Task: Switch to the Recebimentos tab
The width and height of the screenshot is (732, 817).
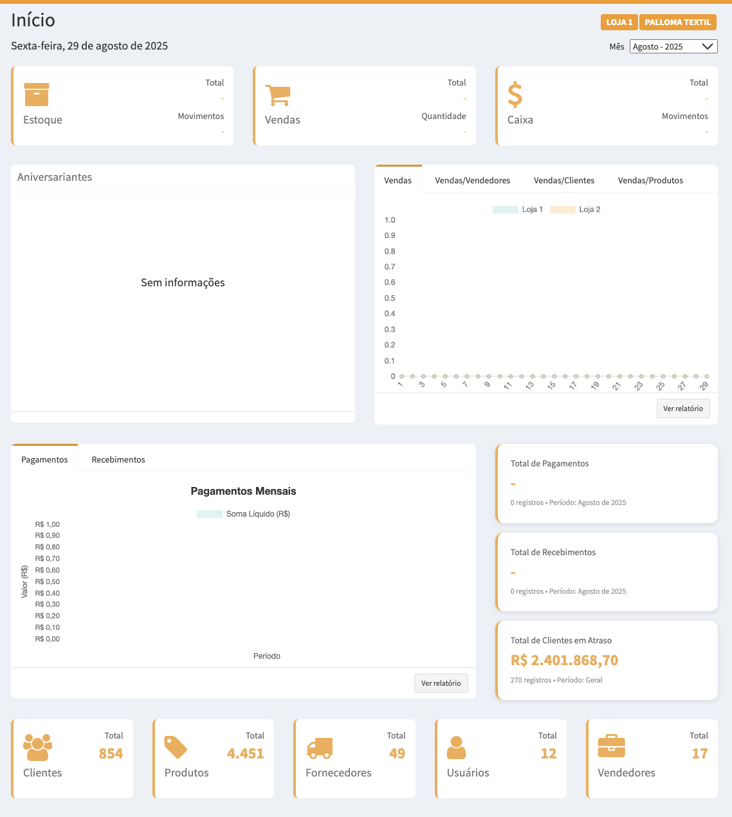Action: coord(118,459)
